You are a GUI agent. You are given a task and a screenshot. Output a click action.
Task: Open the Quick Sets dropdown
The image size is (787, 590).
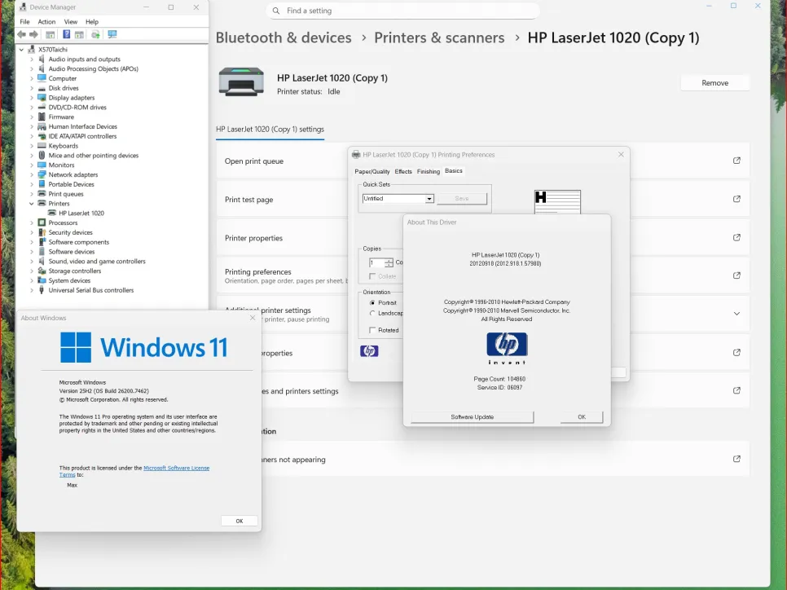pyautogui.click(x=429, y=199)
